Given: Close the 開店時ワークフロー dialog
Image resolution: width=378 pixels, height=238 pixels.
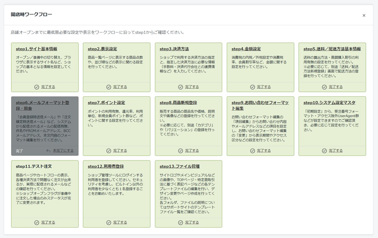Looking at the screenshot, I should click(x=364, y=16).
